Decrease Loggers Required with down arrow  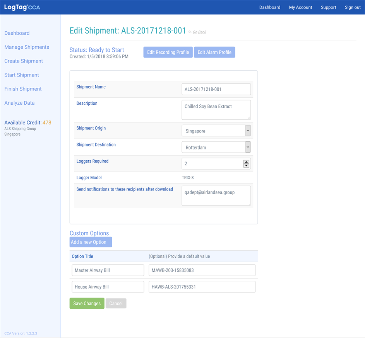point(246,166)
